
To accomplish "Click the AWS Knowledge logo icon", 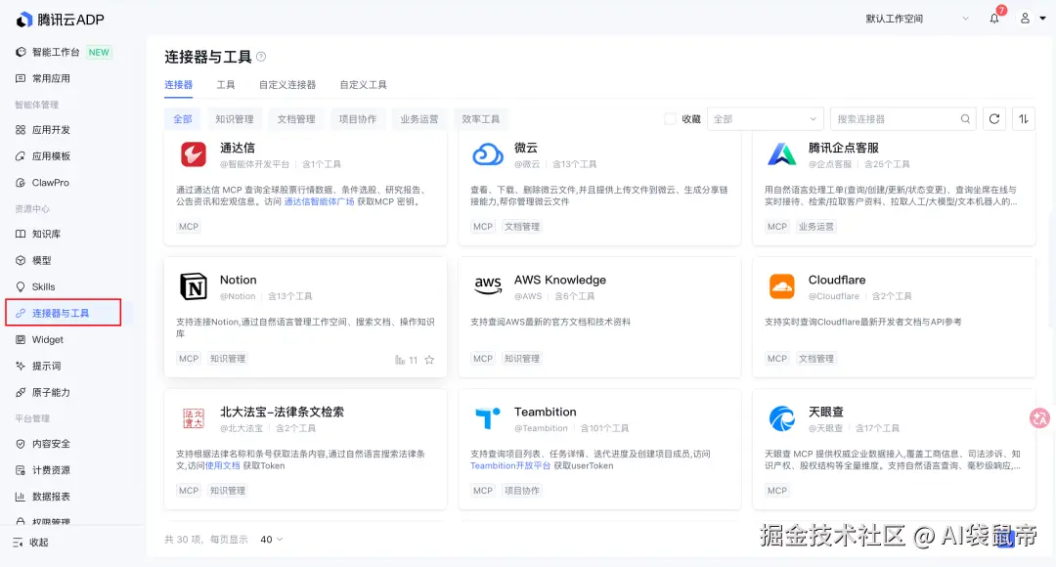I will (488, 286).
